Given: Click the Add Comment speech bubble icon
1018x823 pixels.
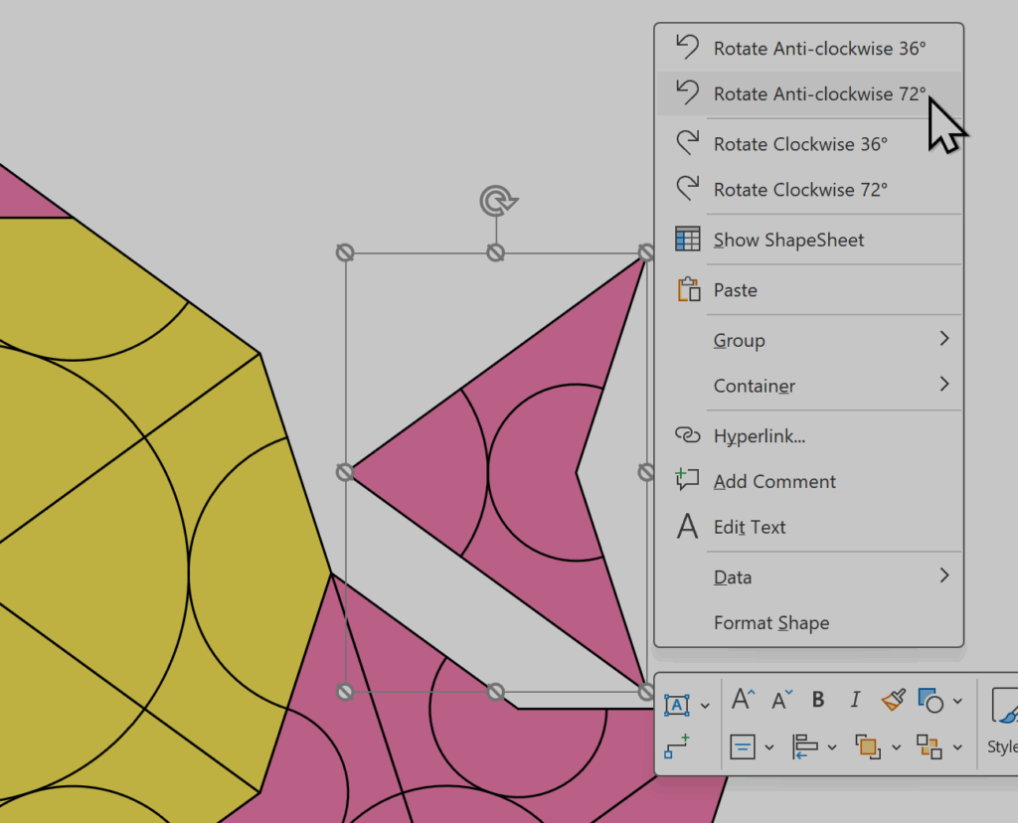Looking at the screenshot, I should [x=688, y=481].
